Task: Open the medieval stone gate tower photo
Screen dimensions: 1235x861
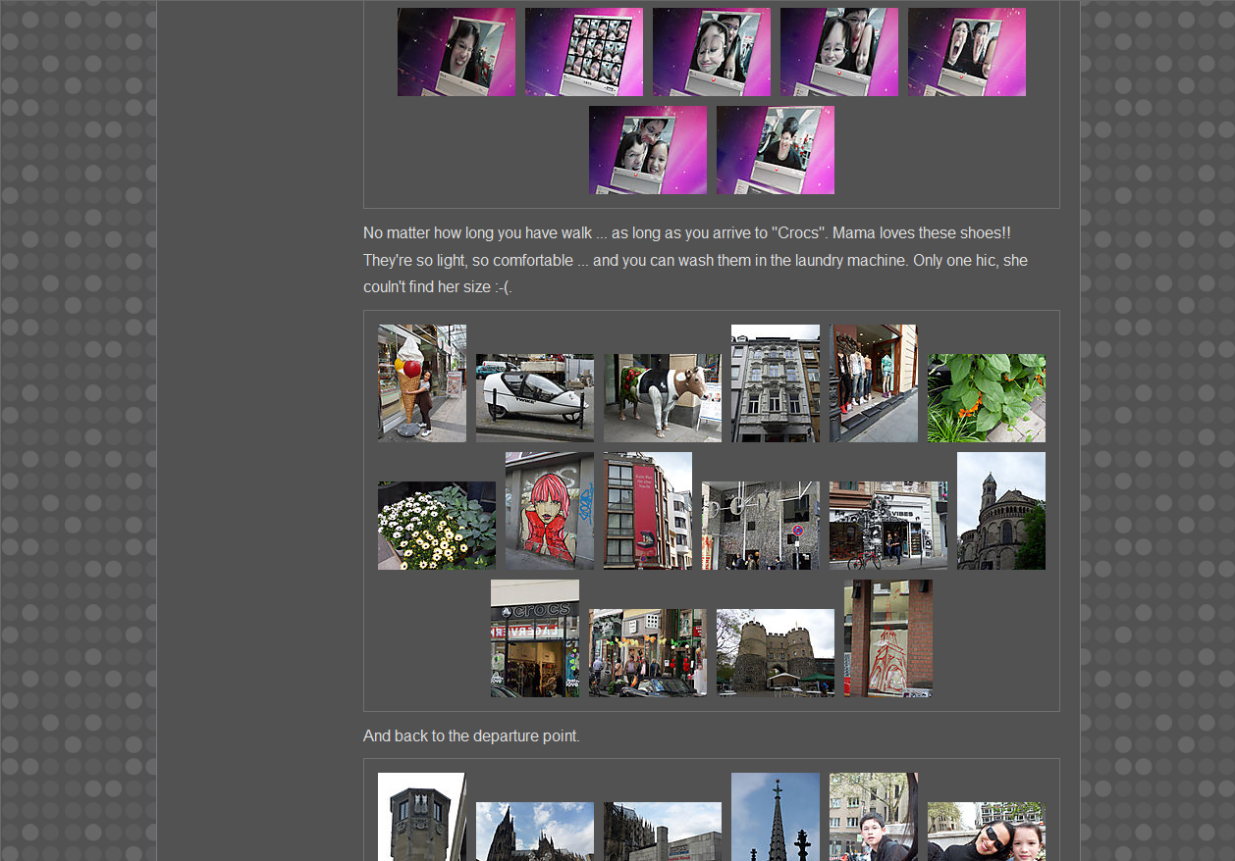Action: (x=775, y=652)
